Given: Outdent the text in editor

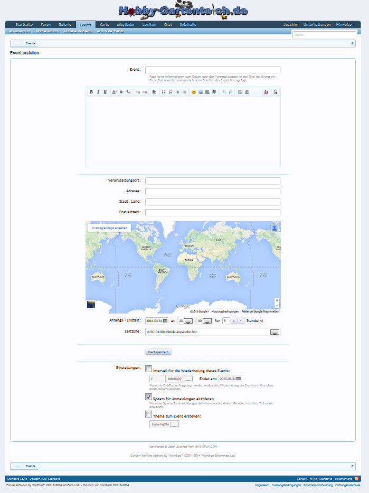Looking at the screenshot, I should click(177, 92).
